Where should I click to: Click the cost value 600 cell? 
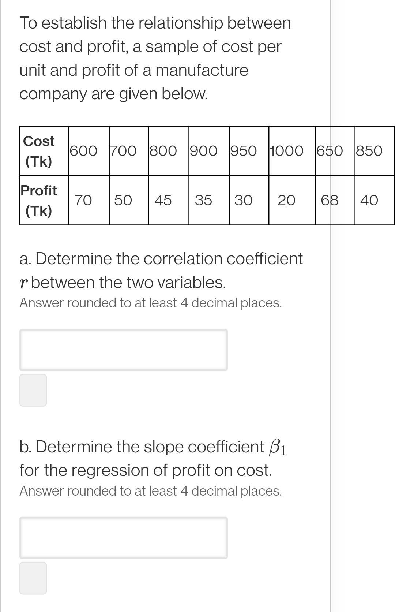[89, 151]
